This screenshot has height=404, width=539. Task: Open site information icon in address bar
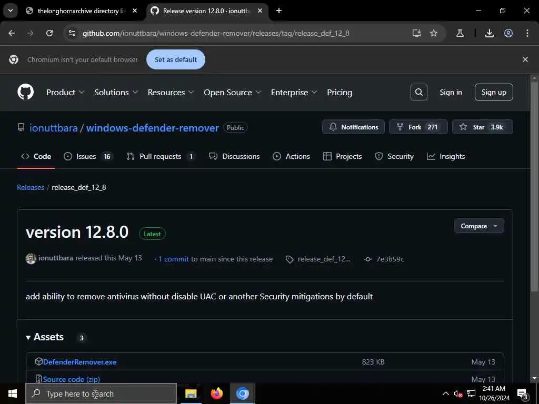pyautogui.click(x=72, y=33)
